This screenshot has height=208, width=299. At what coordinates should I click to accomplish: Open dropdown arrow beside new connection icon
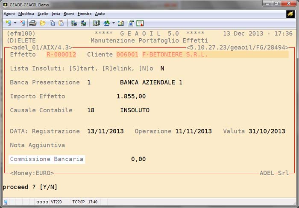tap(15, 23)
